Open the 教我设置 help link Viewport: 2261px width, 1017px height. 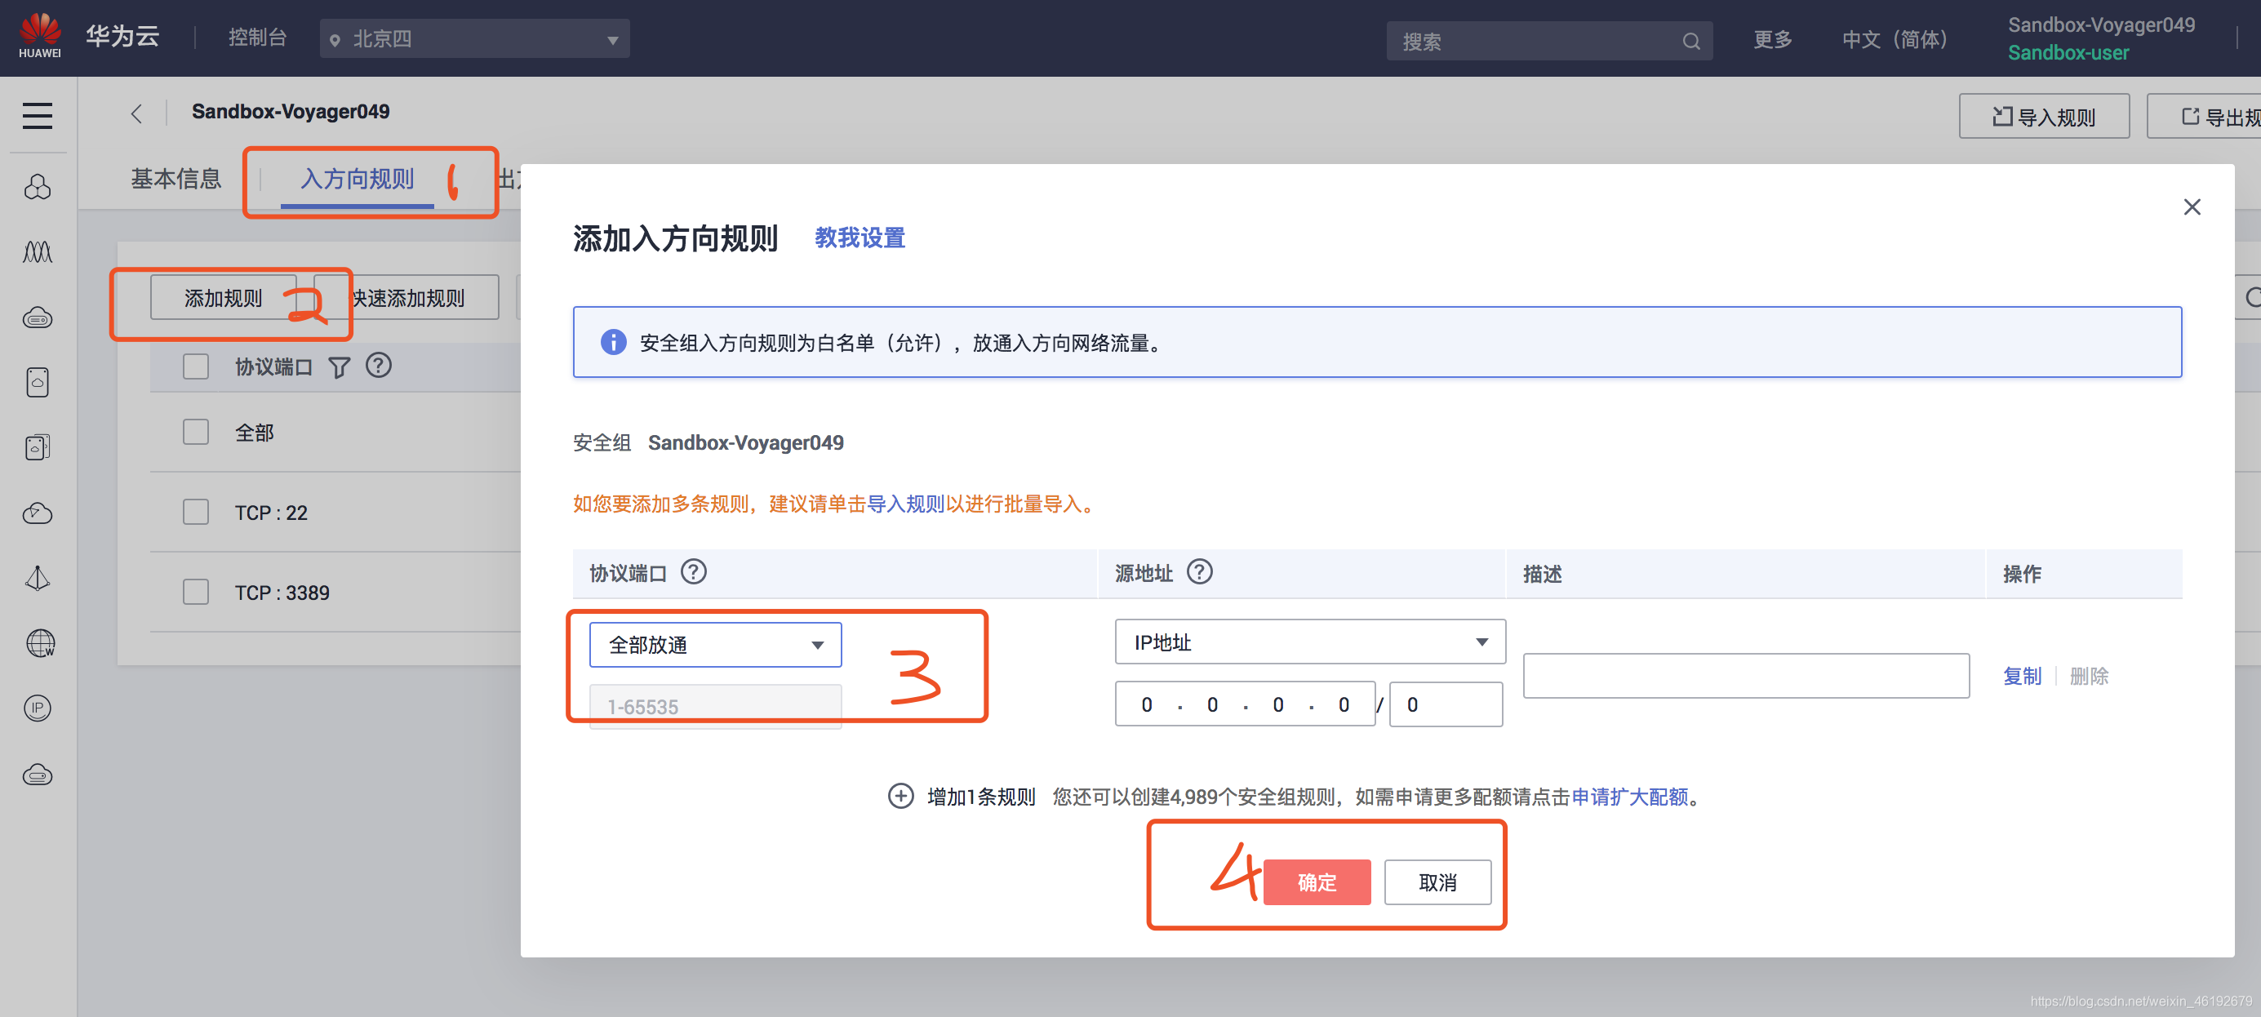[x=860, y=238]
